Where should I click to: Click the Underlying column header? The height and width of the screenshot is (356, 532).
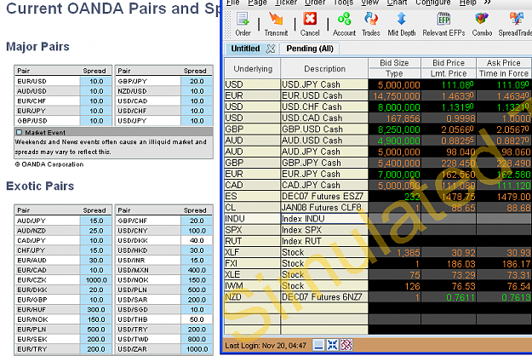point(253,68)
